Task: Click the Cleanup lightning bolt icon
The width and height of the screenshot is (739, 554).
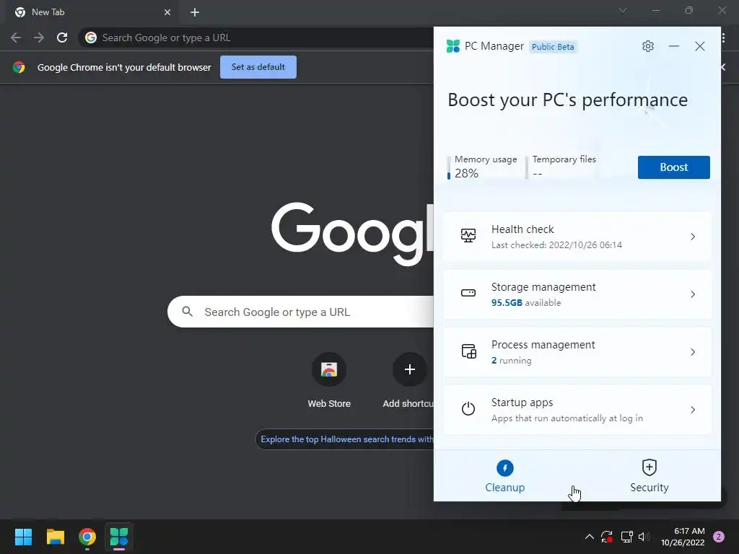Action: [504, 467]
